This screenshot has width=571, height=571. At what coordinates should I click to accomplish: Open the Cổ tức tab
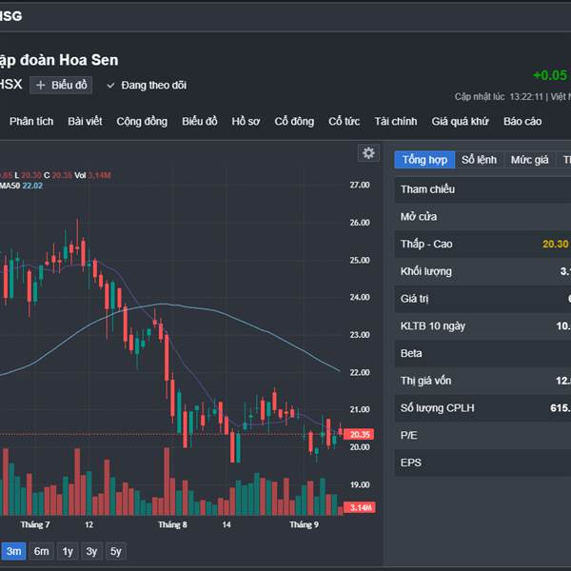click(345, 121)
